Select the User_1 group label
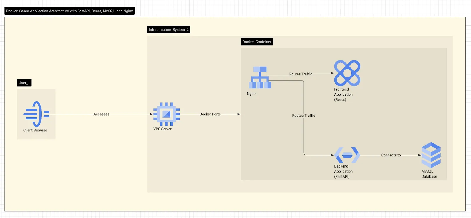Viewport: 471px width, 218px height. click(24, 83)
